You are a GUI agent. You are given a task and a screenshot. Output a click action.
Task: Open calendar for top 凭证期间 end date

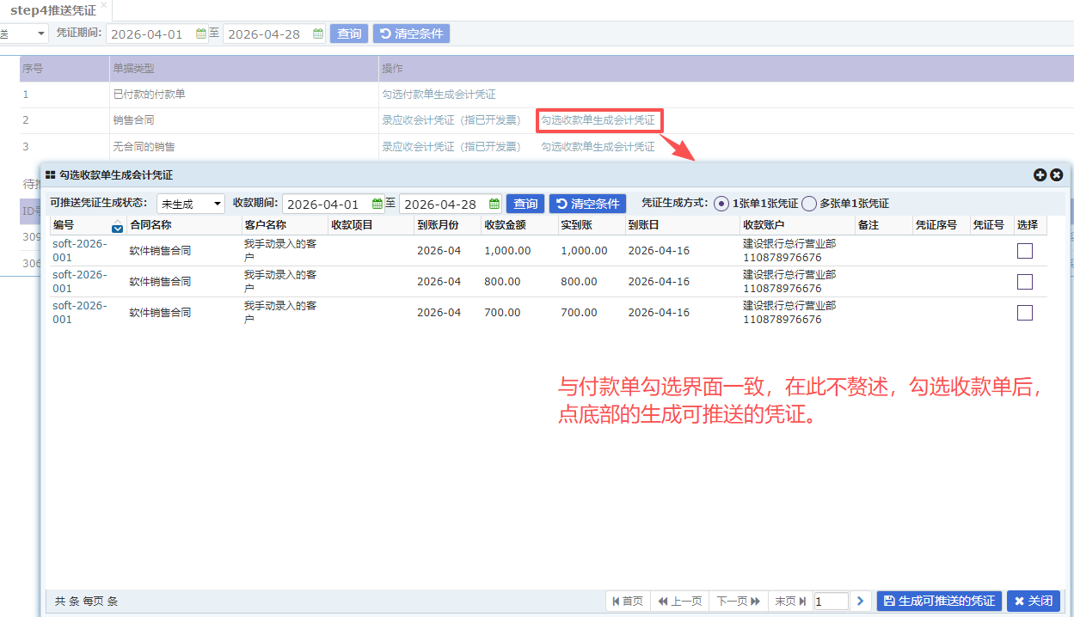tap(317, 34)
